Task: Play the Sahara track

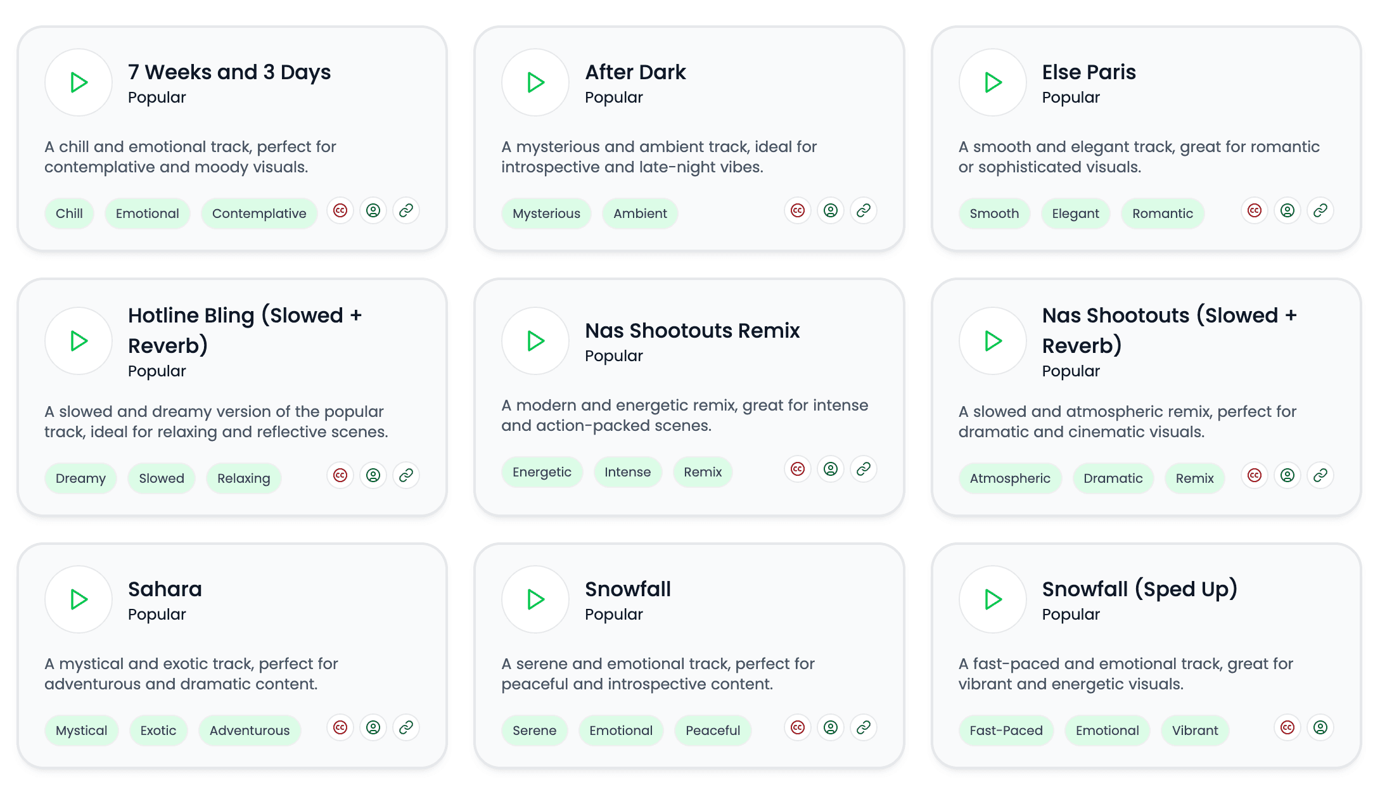Action: coord(79,599)
